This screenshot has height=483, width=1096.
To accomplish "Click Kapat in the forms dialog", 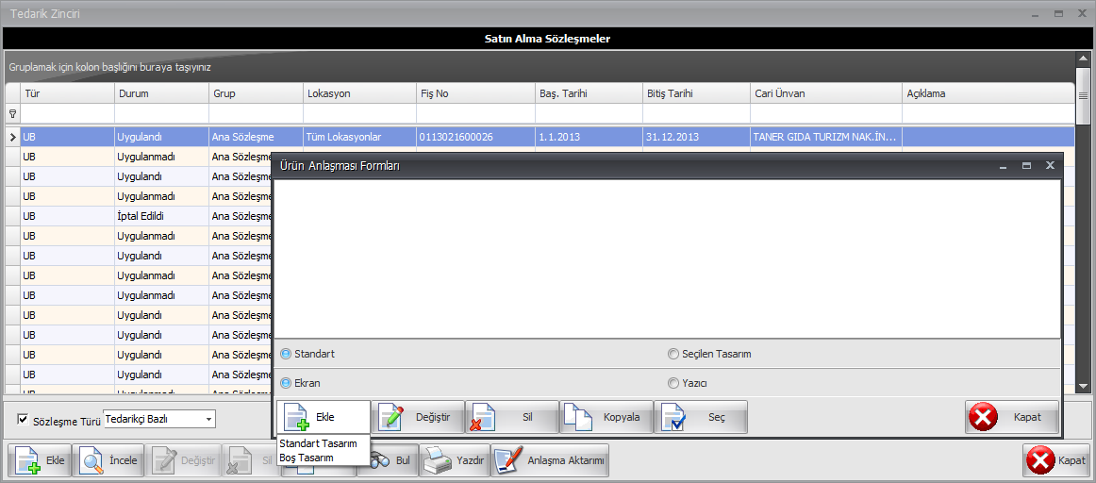I will click(1011, 417).
